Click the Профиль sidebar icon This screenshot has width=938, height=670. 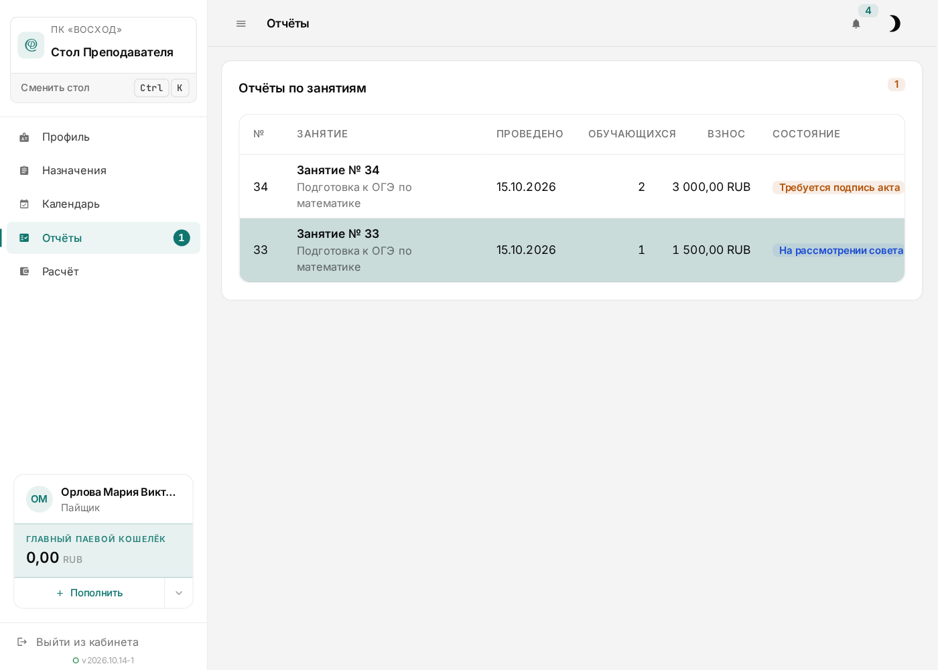pyautogui.click(x=24, y=137)
